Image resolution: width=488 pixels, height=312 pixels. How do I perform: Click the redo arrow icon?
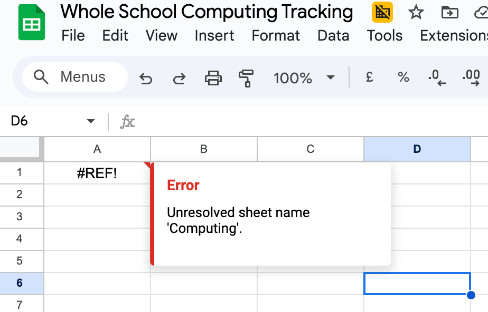pos(180,79)
